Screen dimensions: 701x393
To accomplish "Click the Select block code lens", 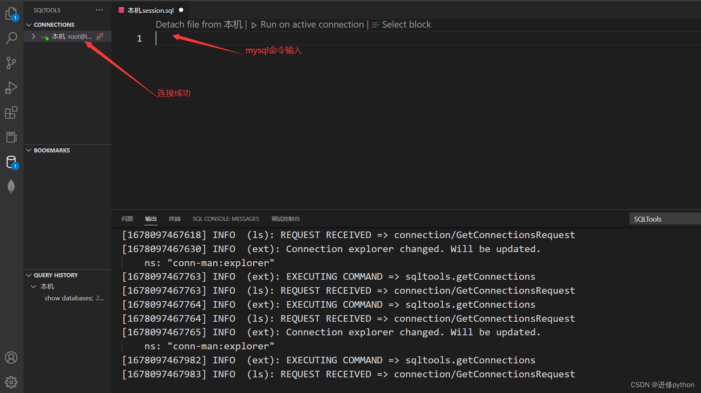I will point(406,25).
